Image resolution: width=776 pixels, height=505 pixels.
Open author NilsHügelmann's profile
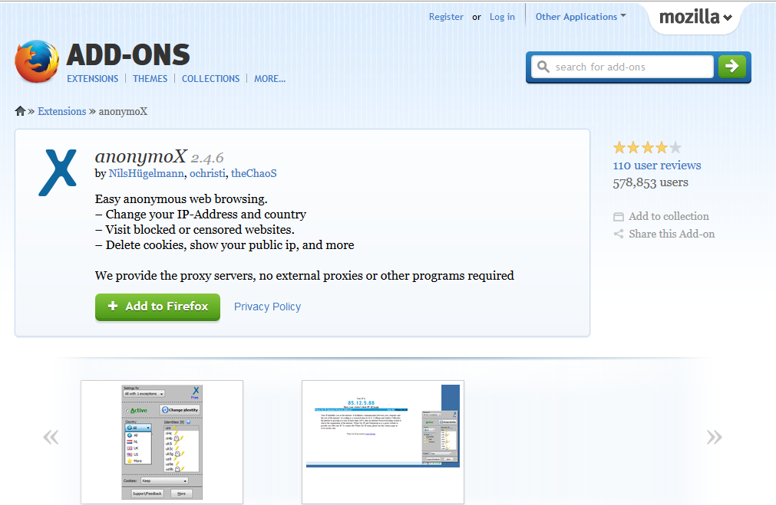tap(147, 173)
